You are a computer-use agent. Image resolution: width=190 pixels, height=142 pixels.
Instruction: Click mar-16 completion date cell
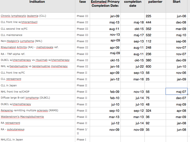pyautogui.click(x=133, y=79)
